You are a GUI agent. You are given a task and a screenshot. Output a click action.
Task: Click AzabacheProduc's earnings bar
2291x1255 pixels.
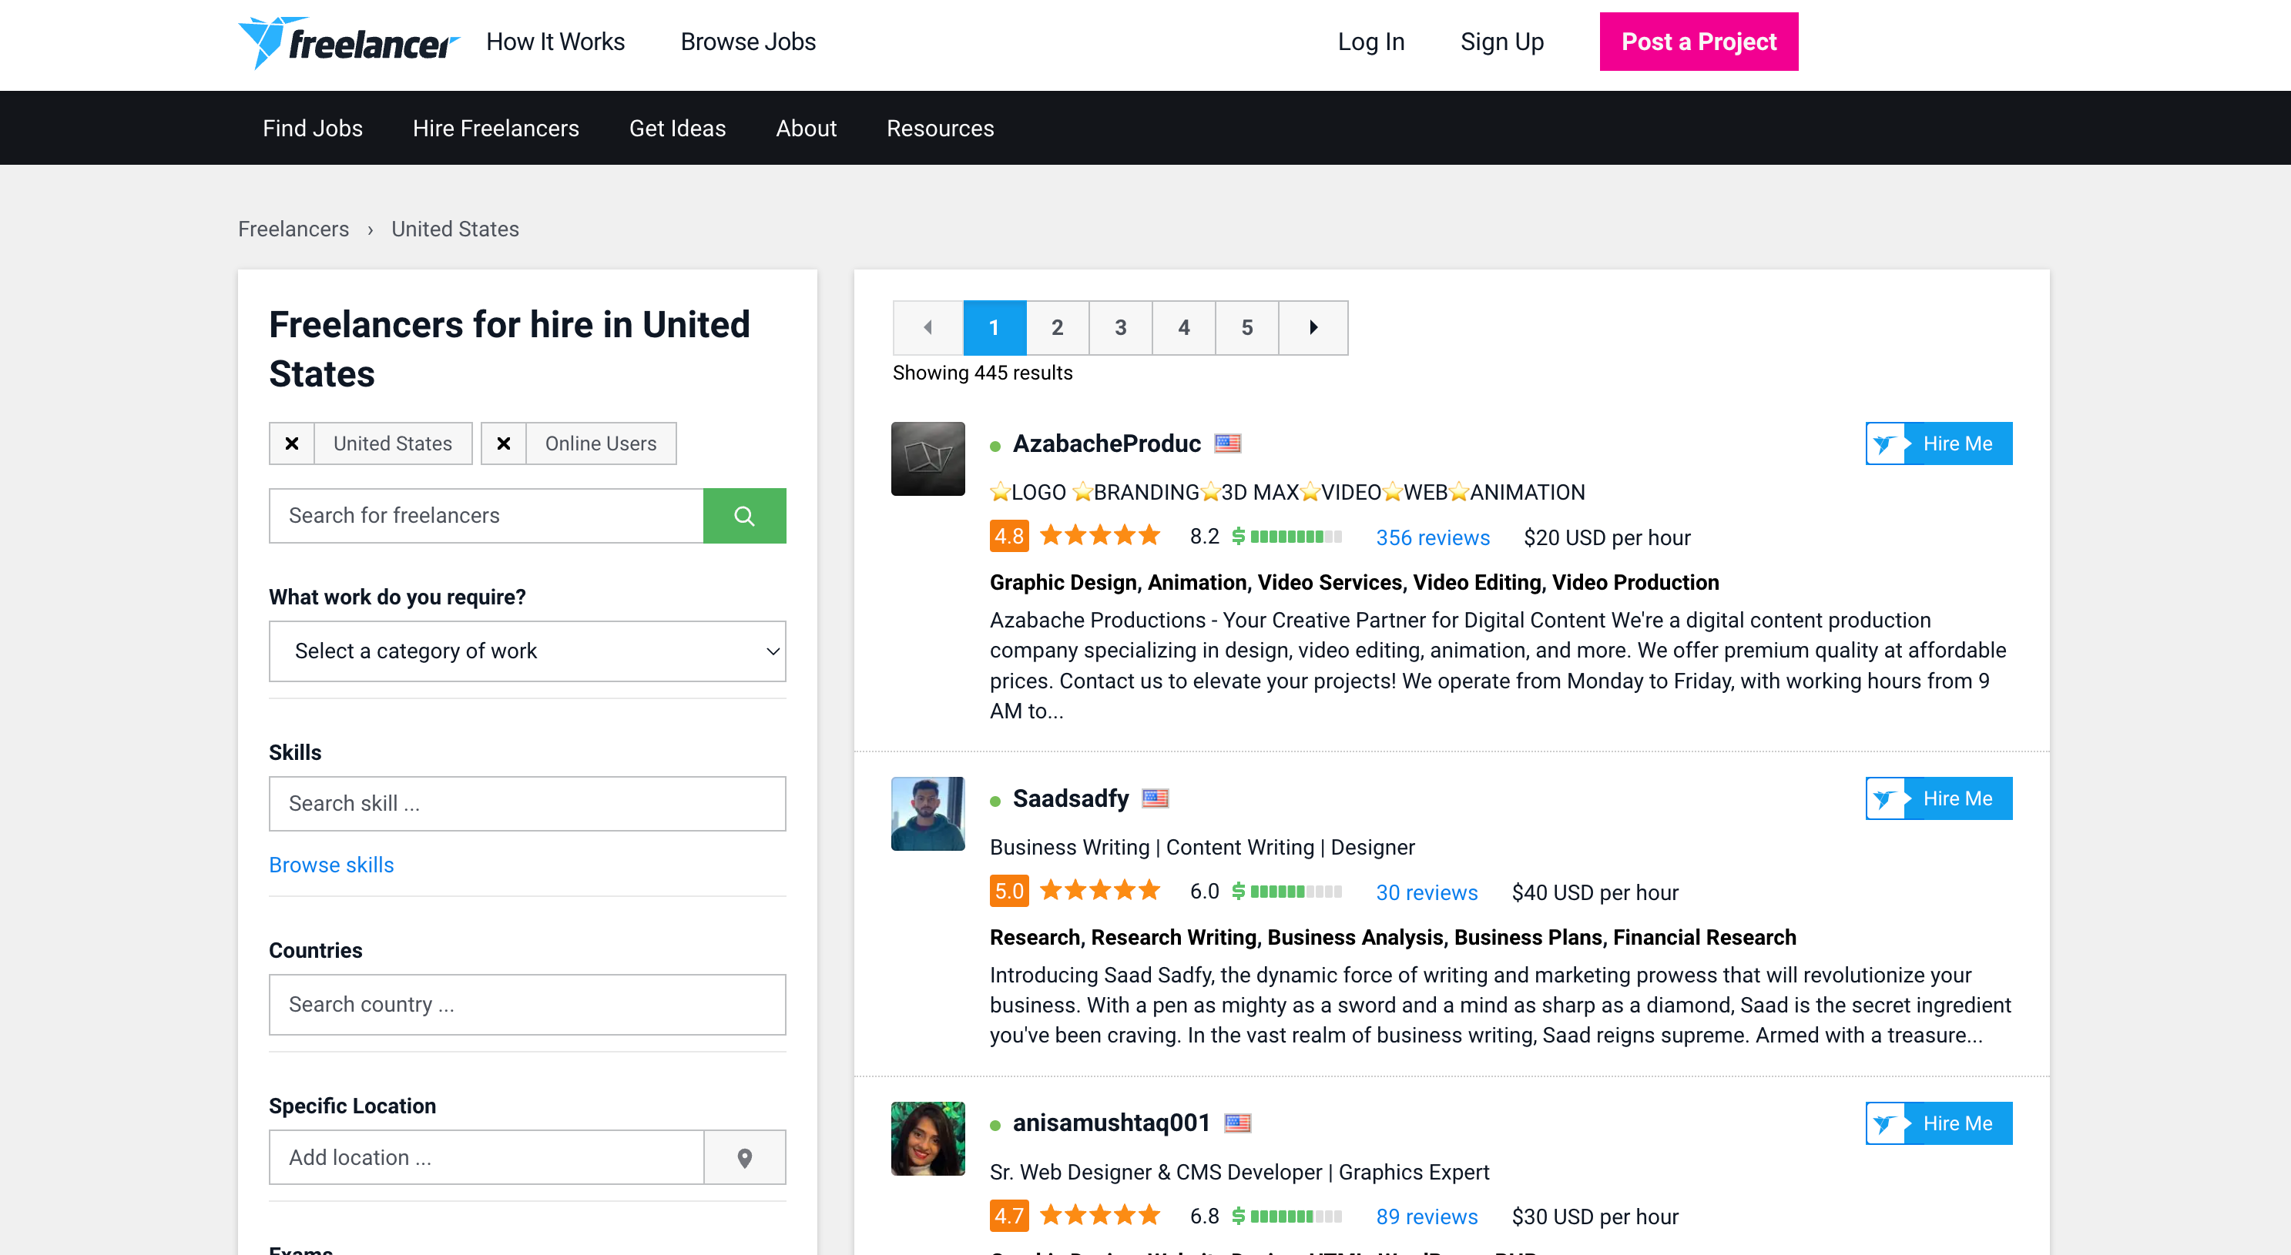coord(1287,537)
